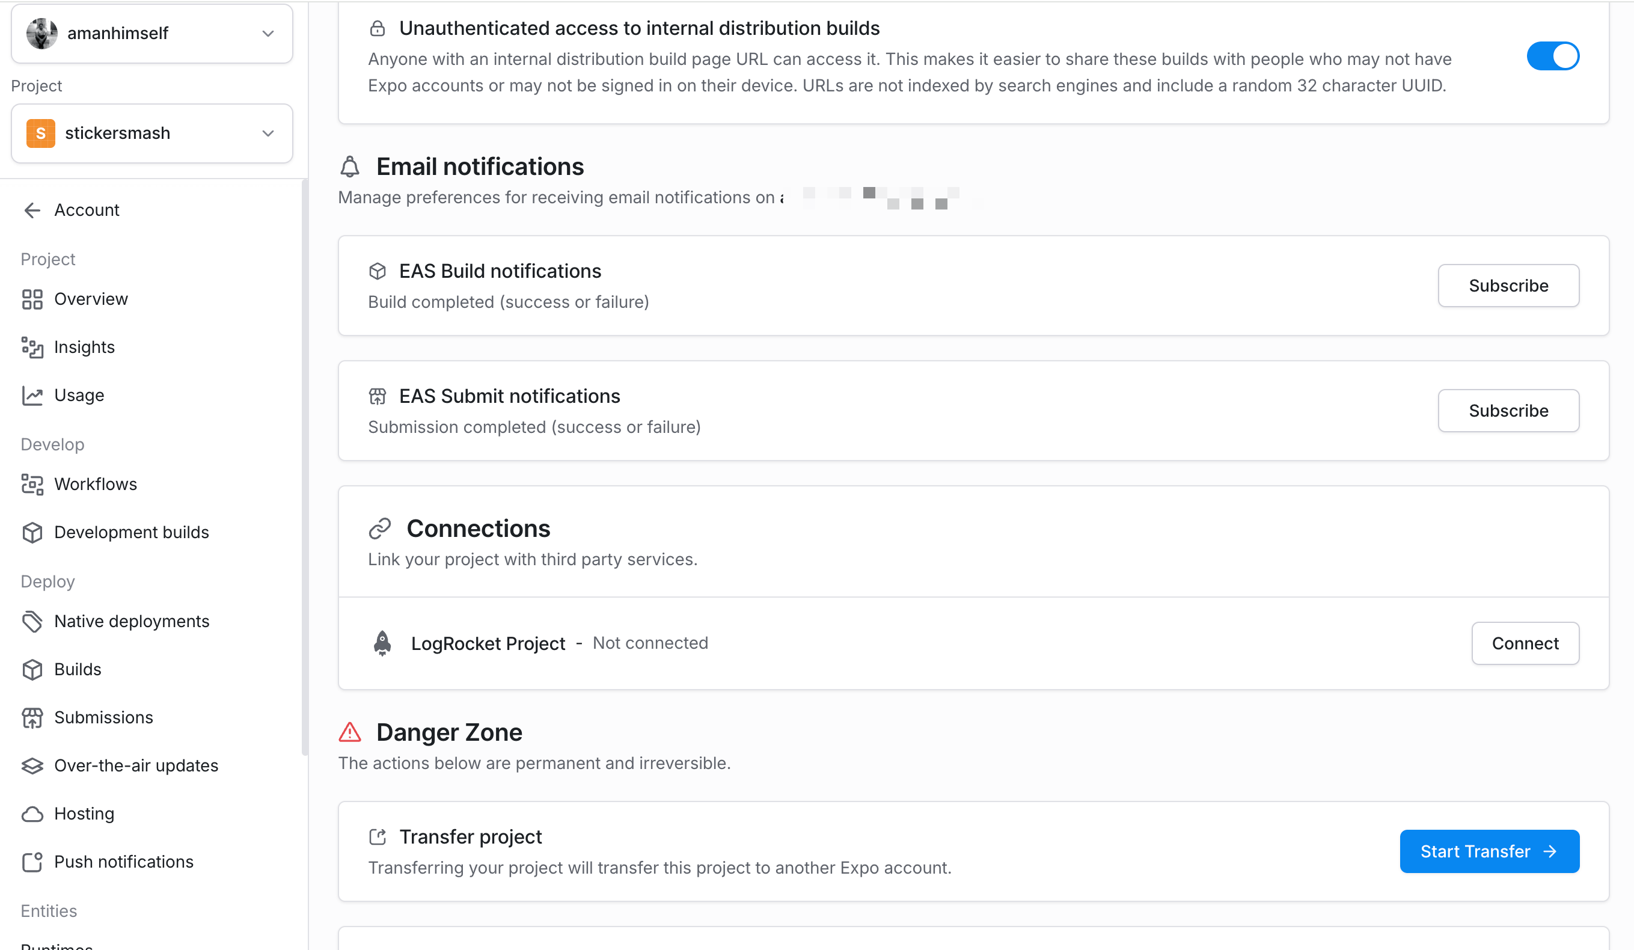The image size is (1634, 950).
Task: Subscribe to EAS Build notifications
Action: [x=1508, y=286]
